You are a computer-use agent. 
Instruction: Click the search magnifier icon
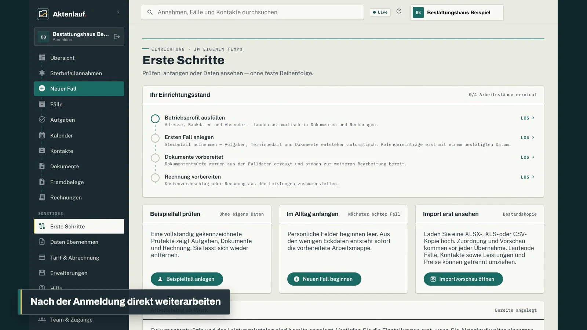[x=150, y=12]
